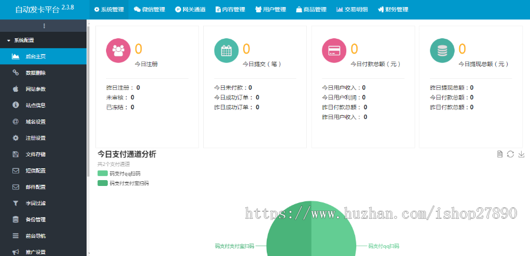Open the 财务管理 top menu
Image resolution: width=530 pixels, height=256 pixels.
[x=393, y=9]
